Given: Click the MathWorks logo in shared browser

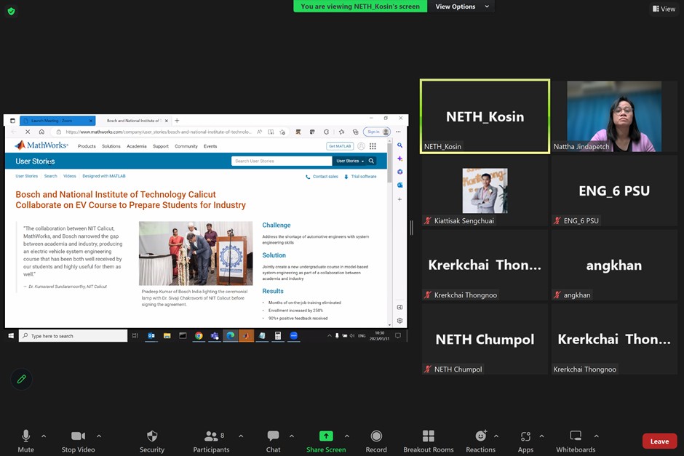Looking at the screenshot, I should (41, 145).
